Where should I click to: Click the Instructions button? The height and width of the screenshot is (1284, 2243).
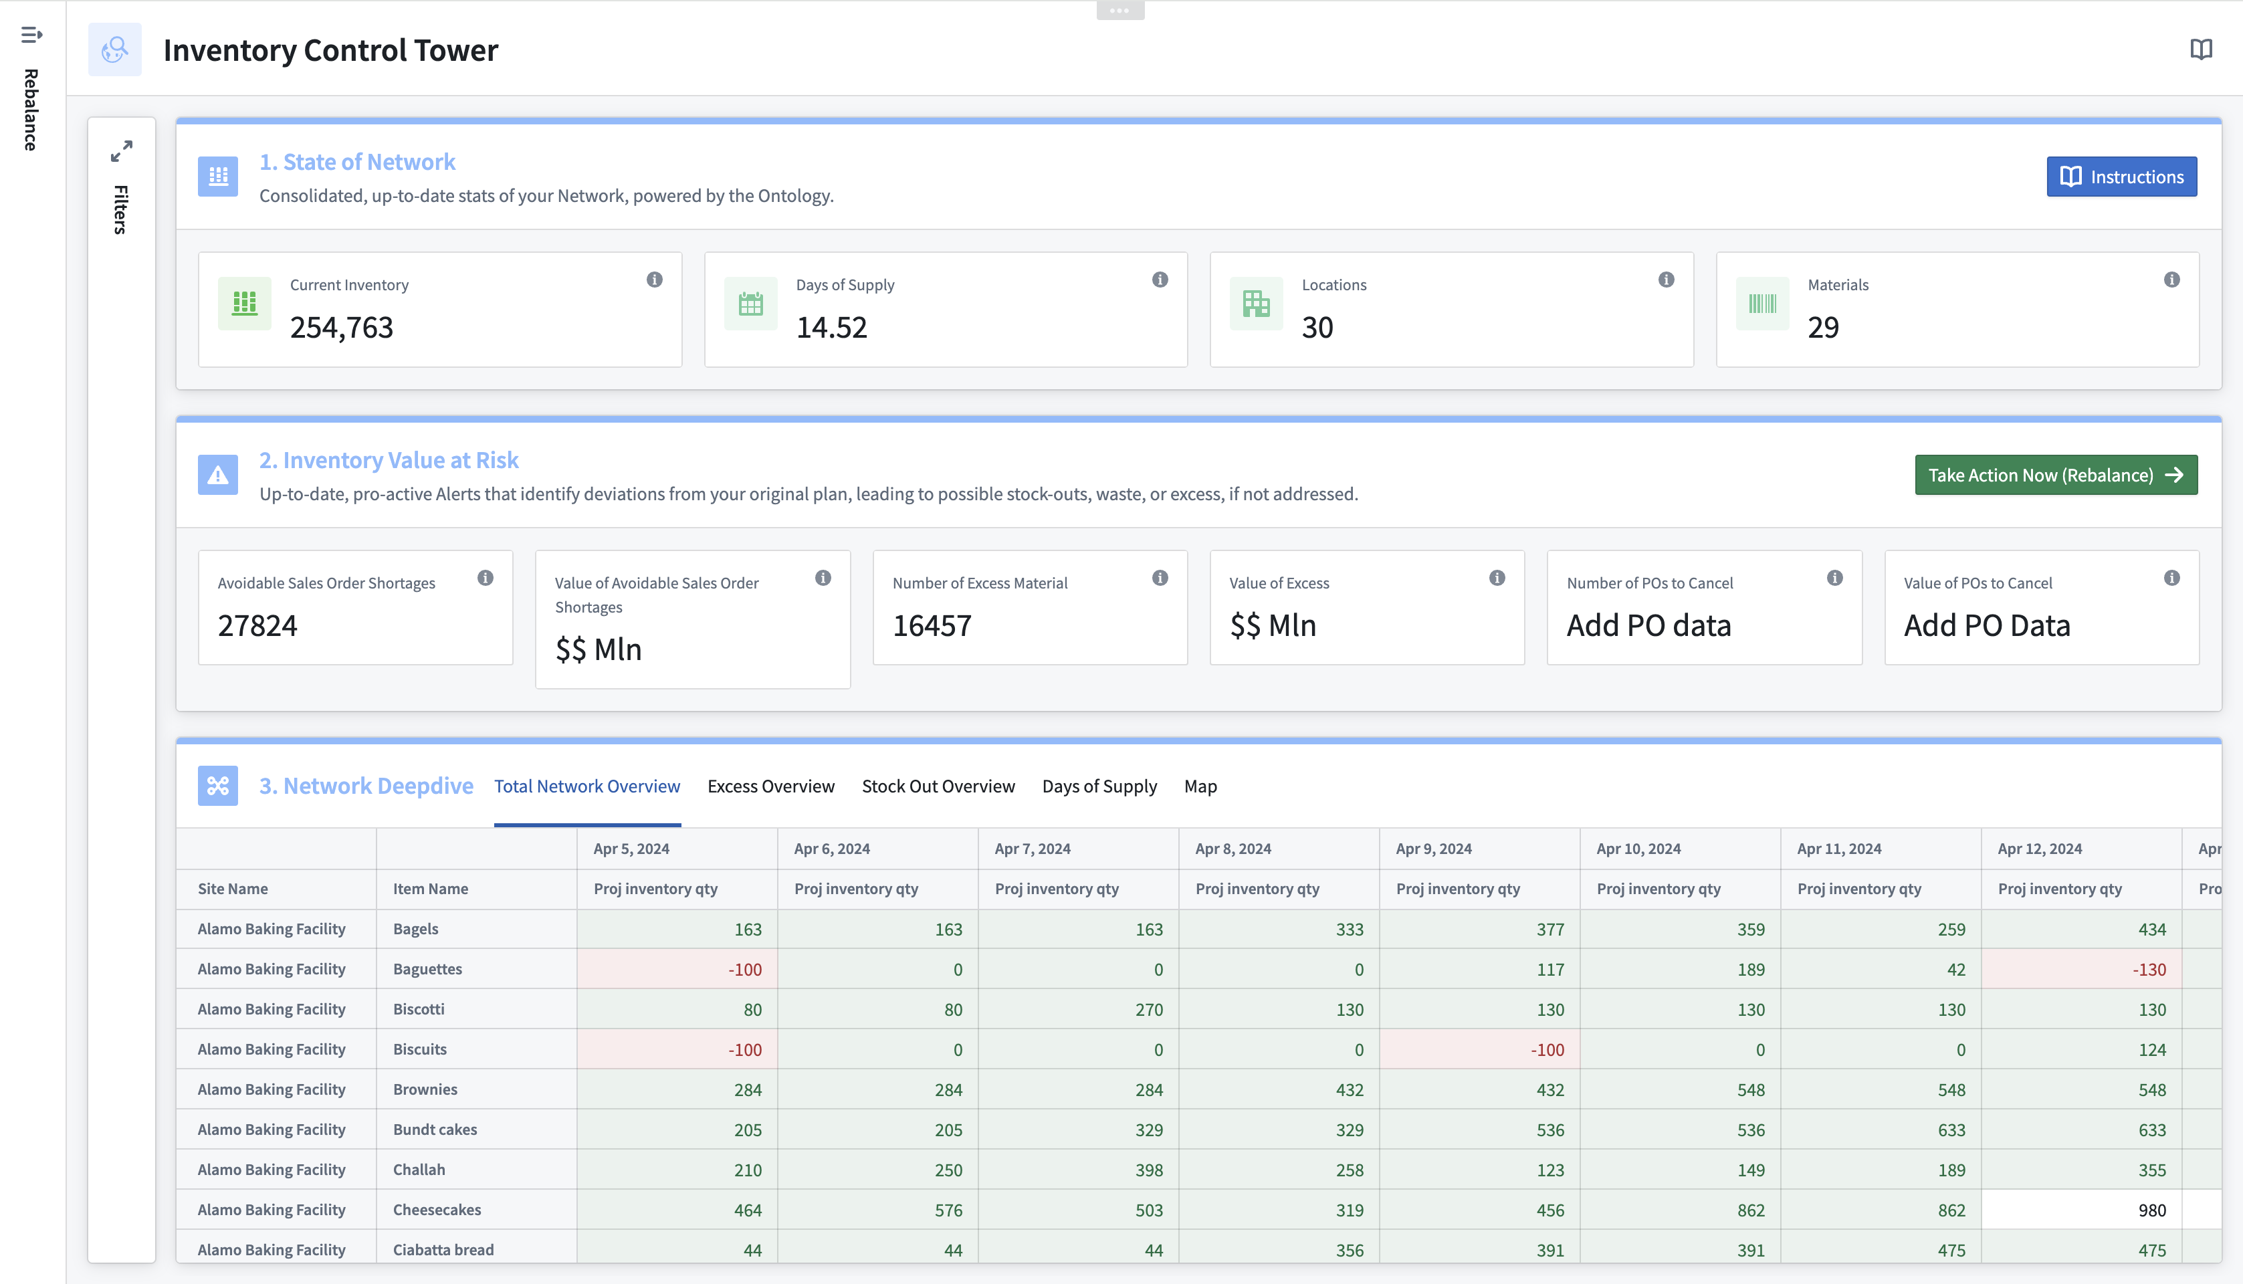2121,177
